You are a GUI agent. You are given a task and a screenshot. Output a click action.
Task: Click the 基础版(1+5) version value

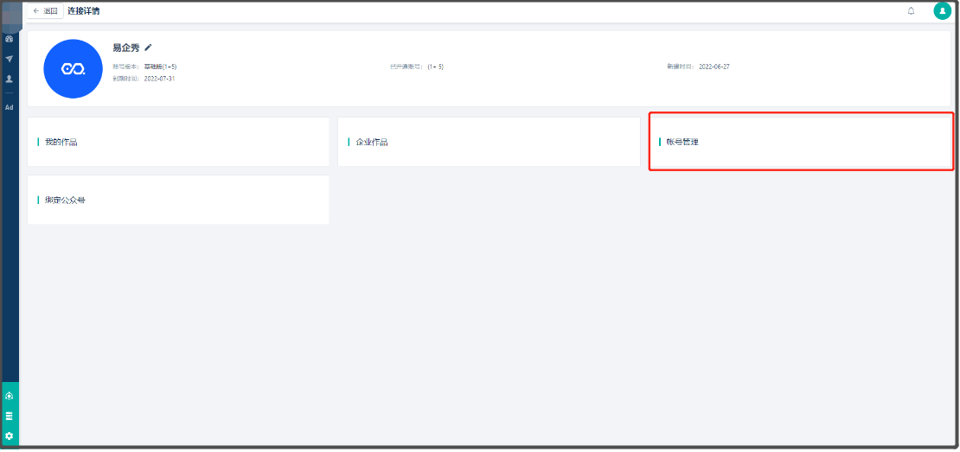[x=160, y=66]
